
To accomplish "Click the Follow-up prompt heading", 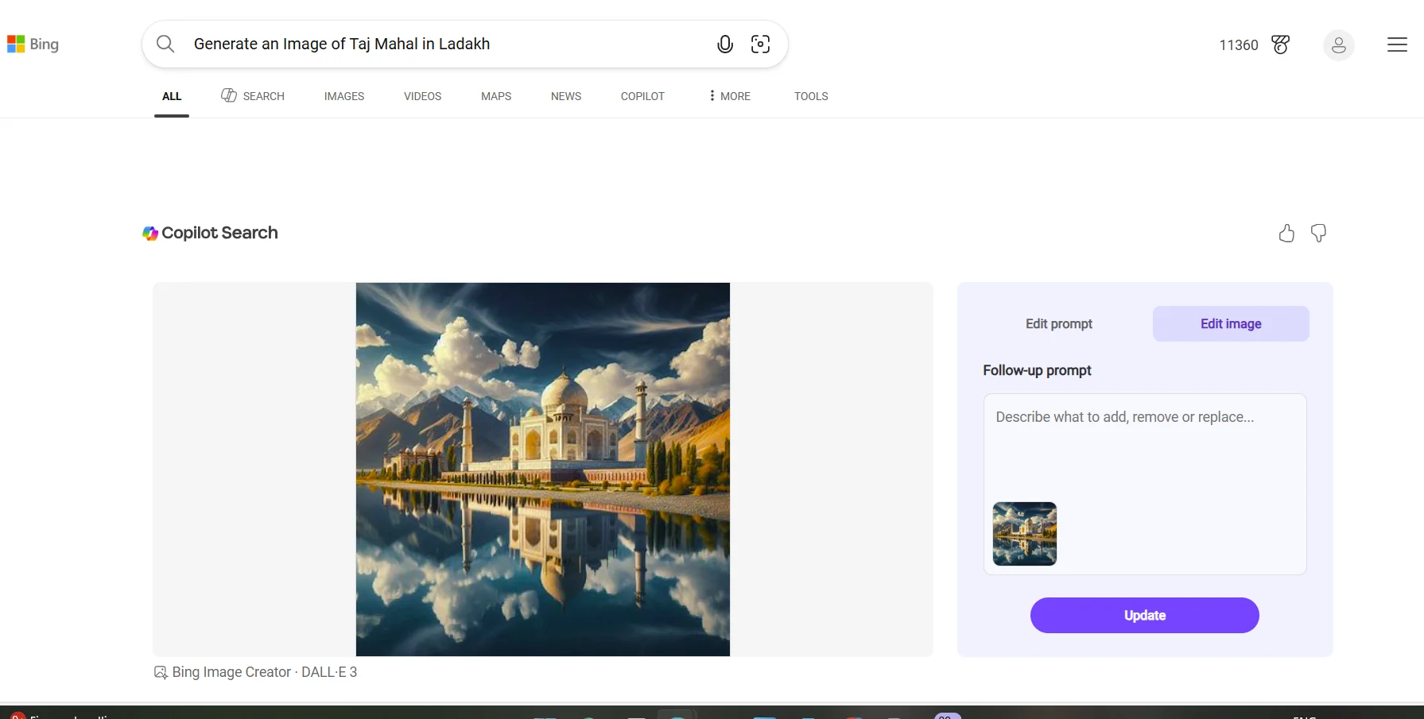I will point(1037,370).
